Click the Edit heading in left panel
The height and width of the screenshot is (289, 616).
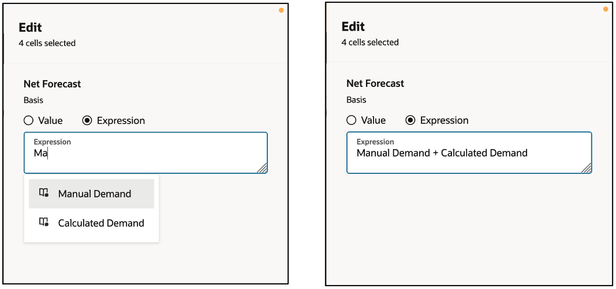[x=30, y=28]
